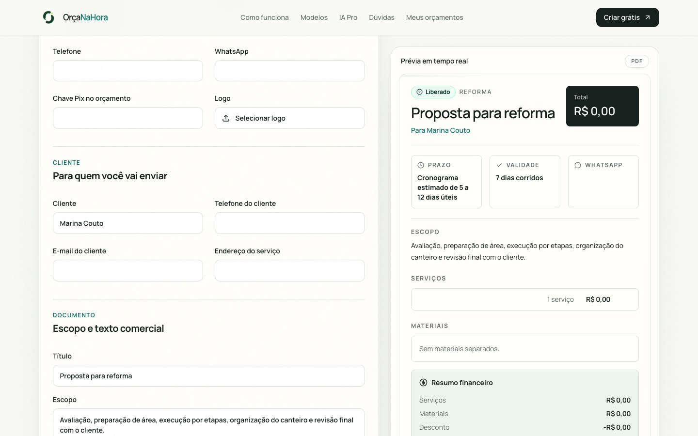Click the 'Prévia em tempo real' label

[x=434, y=61]
